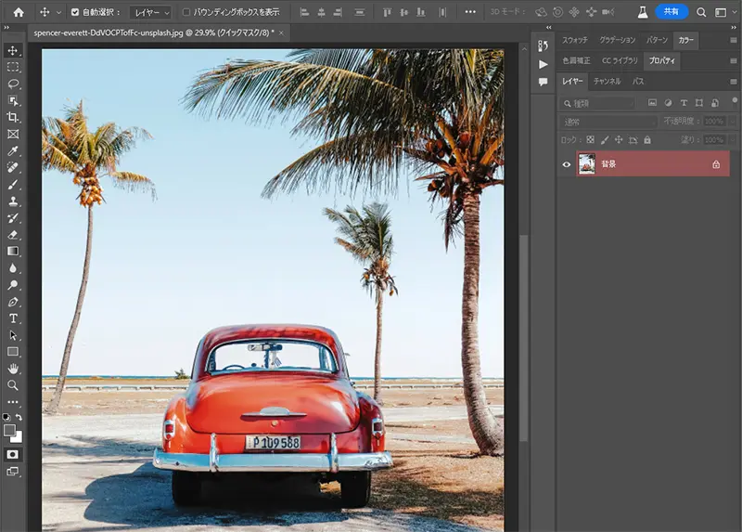Screen dimensions: 742x532
Task: Open the History panel icon
Action: pyautogui.click(x=544, y=45)
